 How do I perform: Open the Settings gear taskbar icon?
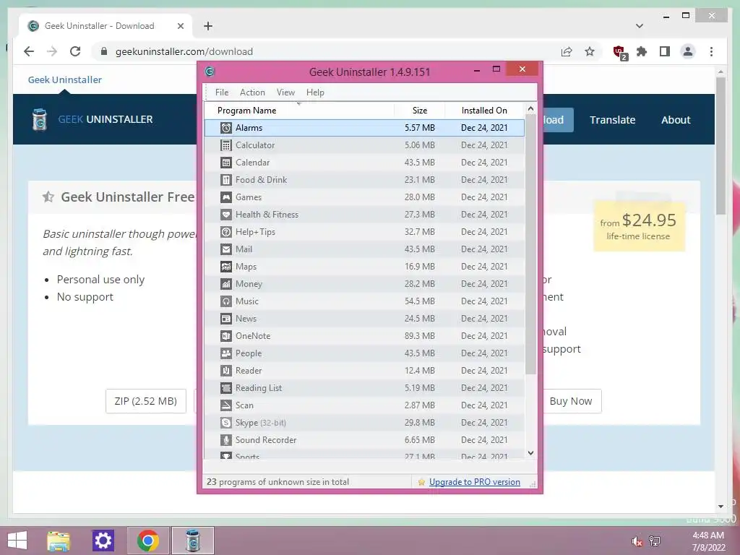click(x=103, y=541)
